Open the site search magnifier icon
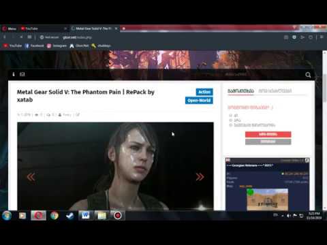The height and width of the screenshot is (245, 327). (x=308, y=75)
